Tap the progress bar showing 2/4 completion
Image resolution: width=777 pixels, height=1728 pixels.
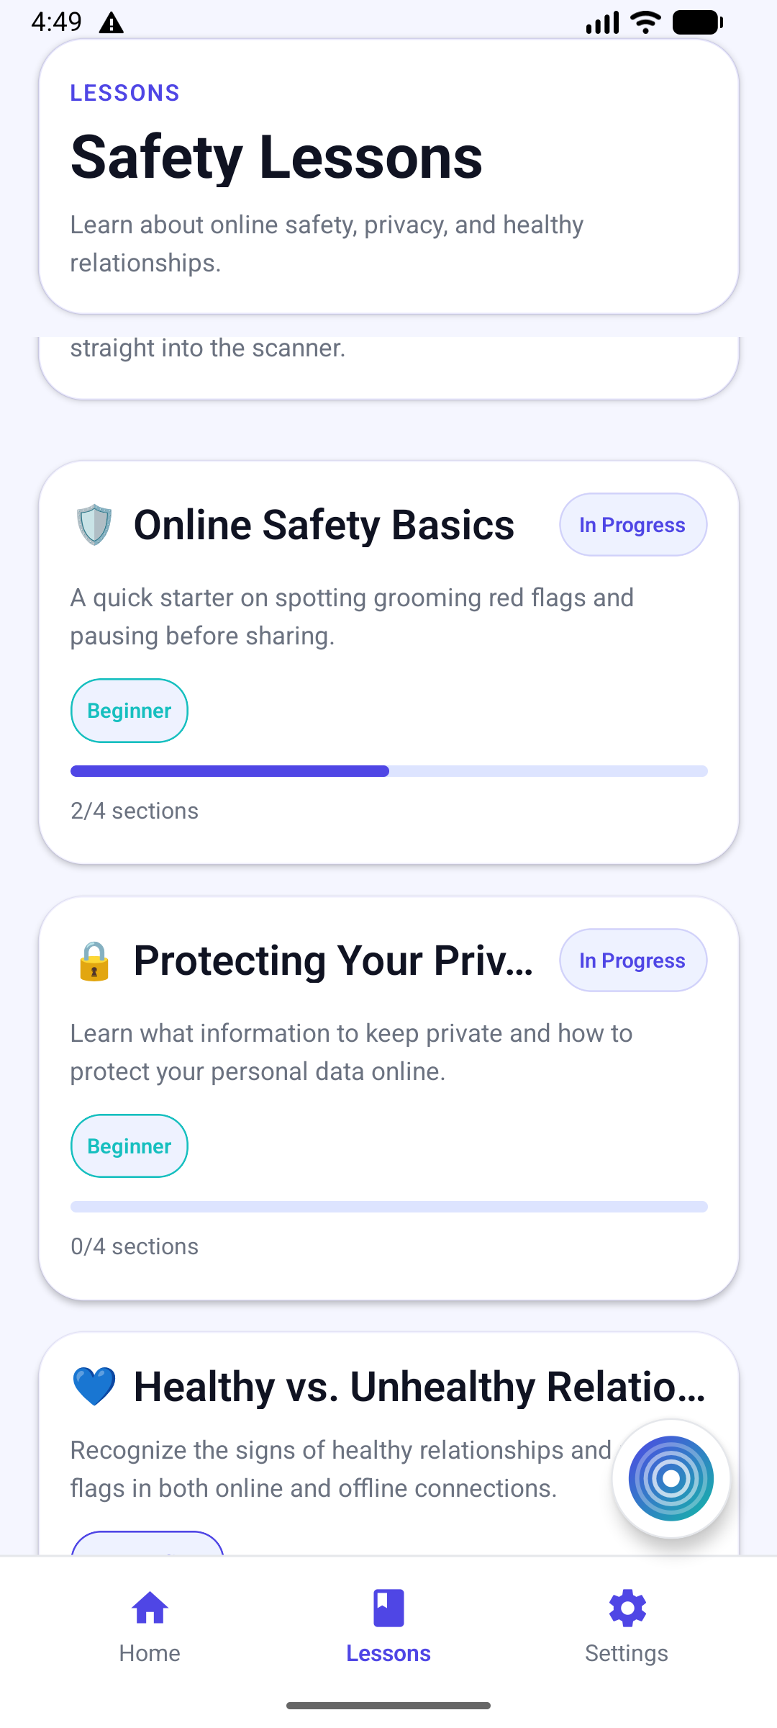click(388, 770)
